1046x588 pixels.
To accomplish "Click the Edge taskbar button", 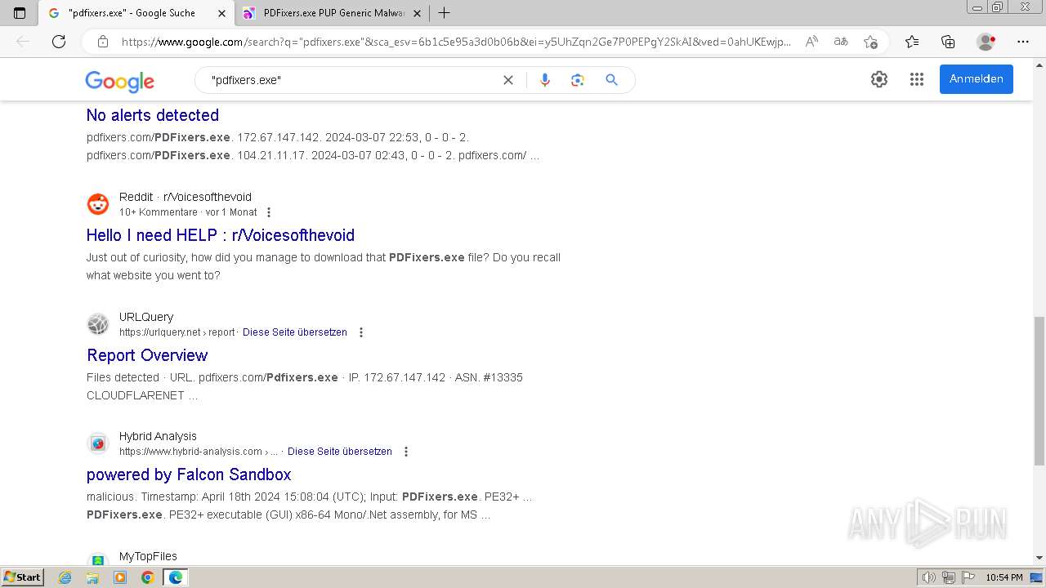I will 175,577.
